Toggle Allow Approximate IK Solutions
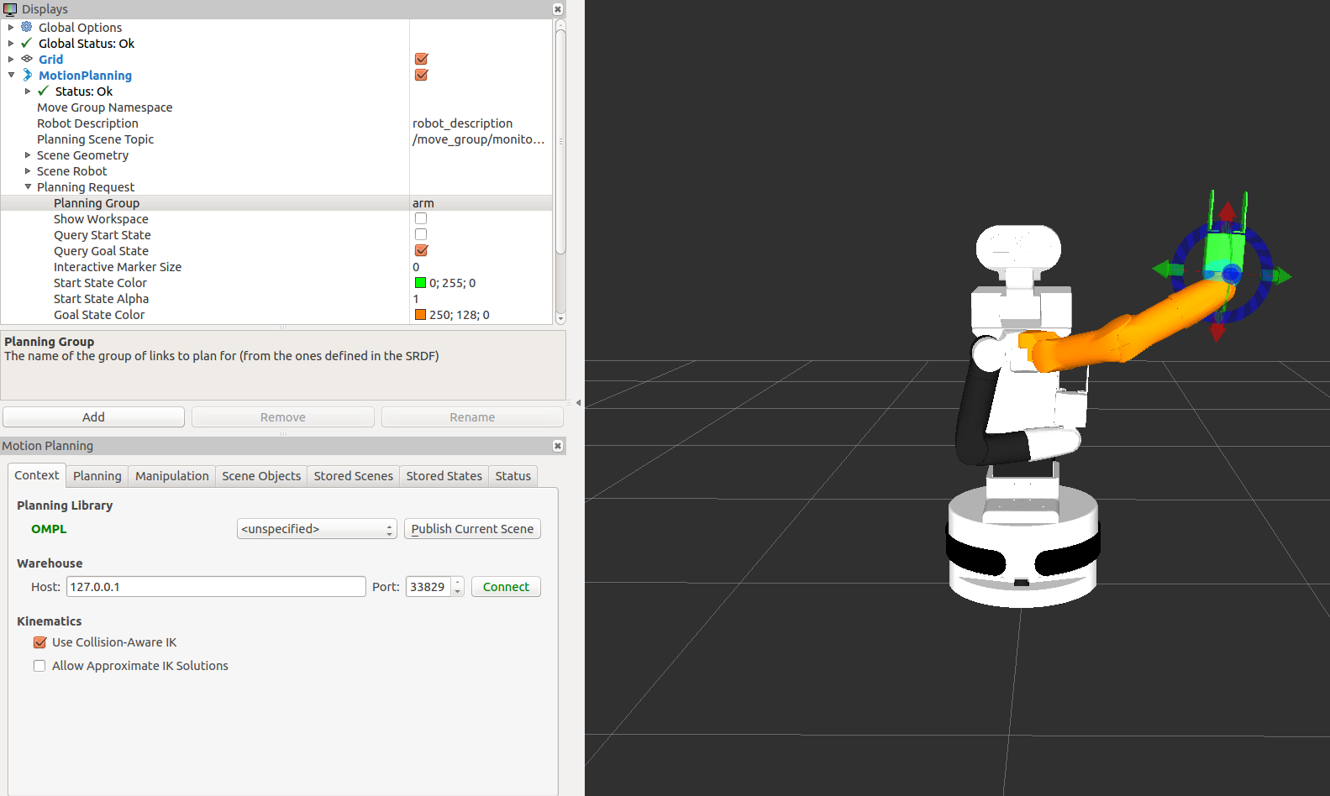 point(39,666)
